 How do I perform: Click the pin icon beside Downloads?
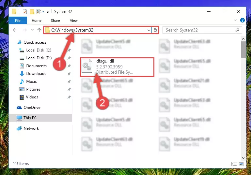pyautogui.click(x=69, y=74)
